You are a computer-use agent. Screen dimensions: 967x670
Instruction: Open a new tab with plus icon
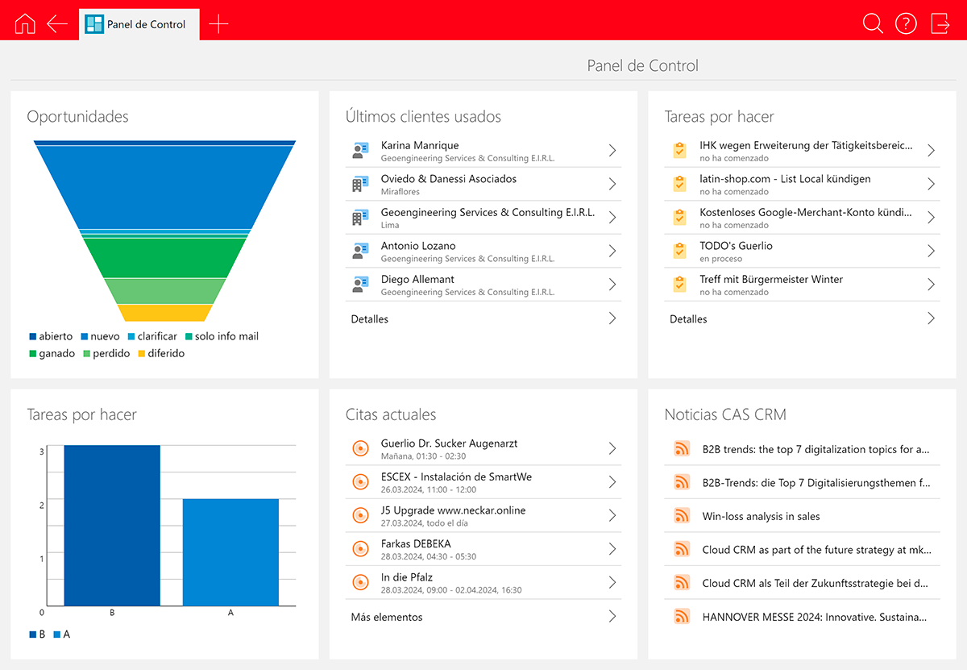pyautogui.click(x=218, y=24)
